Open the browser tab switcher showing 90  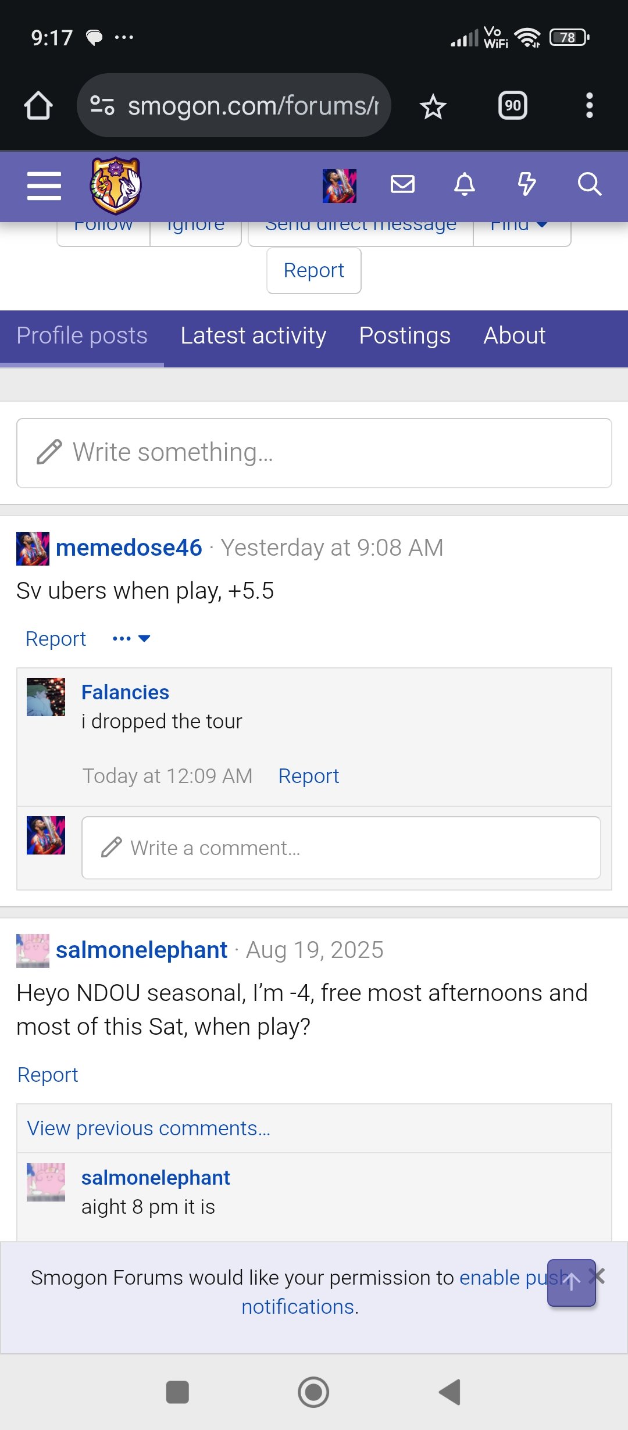[513, 106]
